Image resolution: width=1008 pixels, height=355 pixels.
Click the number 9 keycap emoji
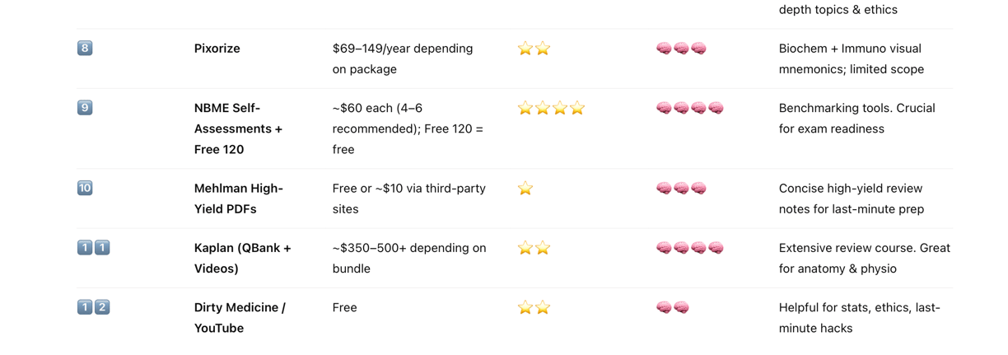point(85,107)
